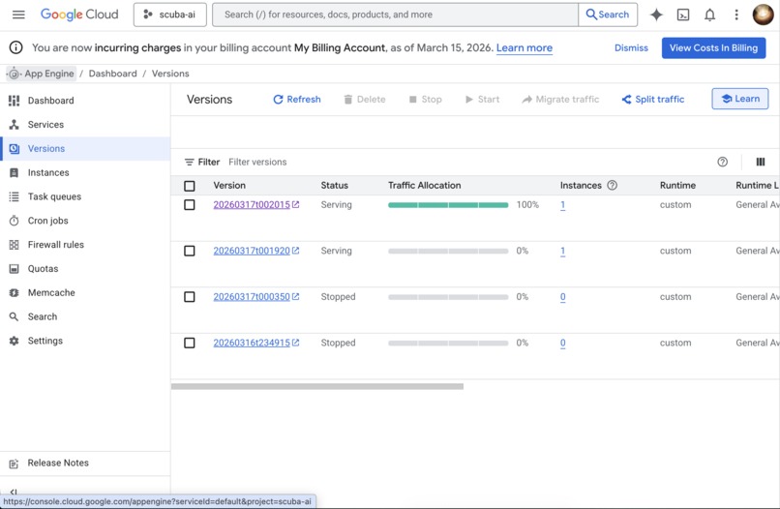Click App Engine breadcrumb

pos(42,74)
